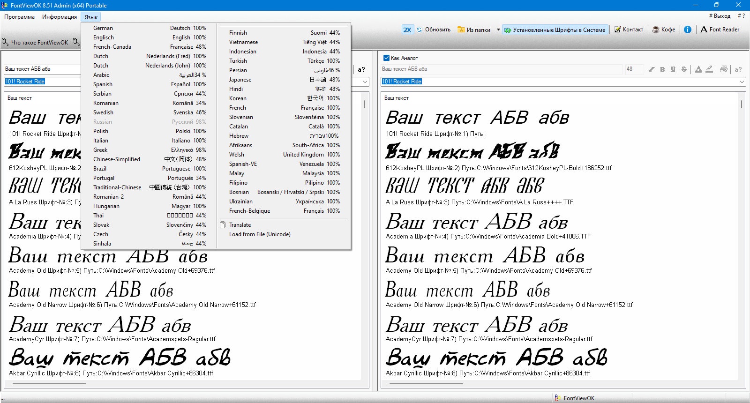Toggle Как Аналог checkbox
Screen dimensions: 750x403
click(386, 58)
